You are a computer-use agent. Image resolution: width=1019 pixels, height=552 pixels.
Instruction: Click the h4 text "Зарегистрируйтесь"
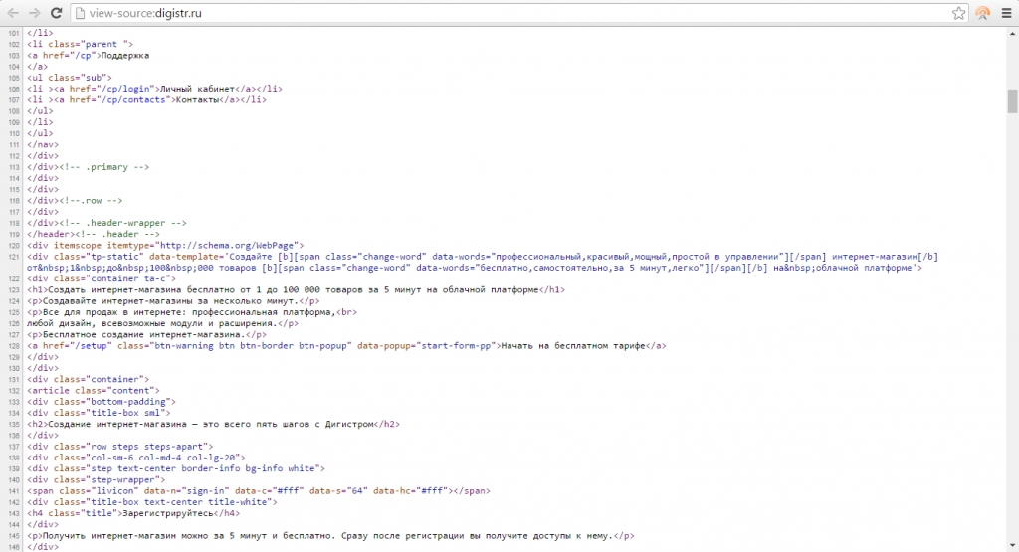(167, 513)
